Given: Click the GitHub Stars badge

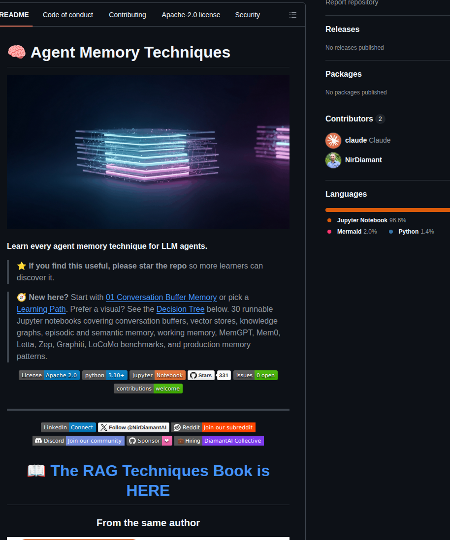Looking at the screenshot, I should pyautogui.click(x=201, y=375).
